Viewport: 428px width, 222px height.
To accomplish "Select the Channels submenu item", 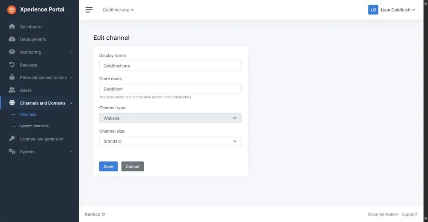I will click(x=27, y=114).
